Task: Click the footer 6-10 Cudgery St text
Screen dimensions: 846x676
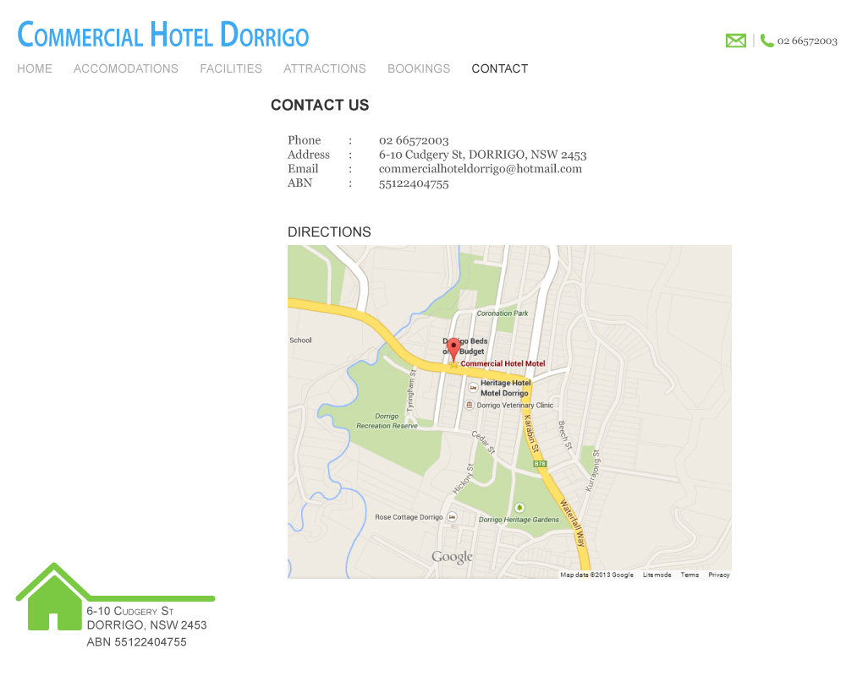Action: coord(130,611)
